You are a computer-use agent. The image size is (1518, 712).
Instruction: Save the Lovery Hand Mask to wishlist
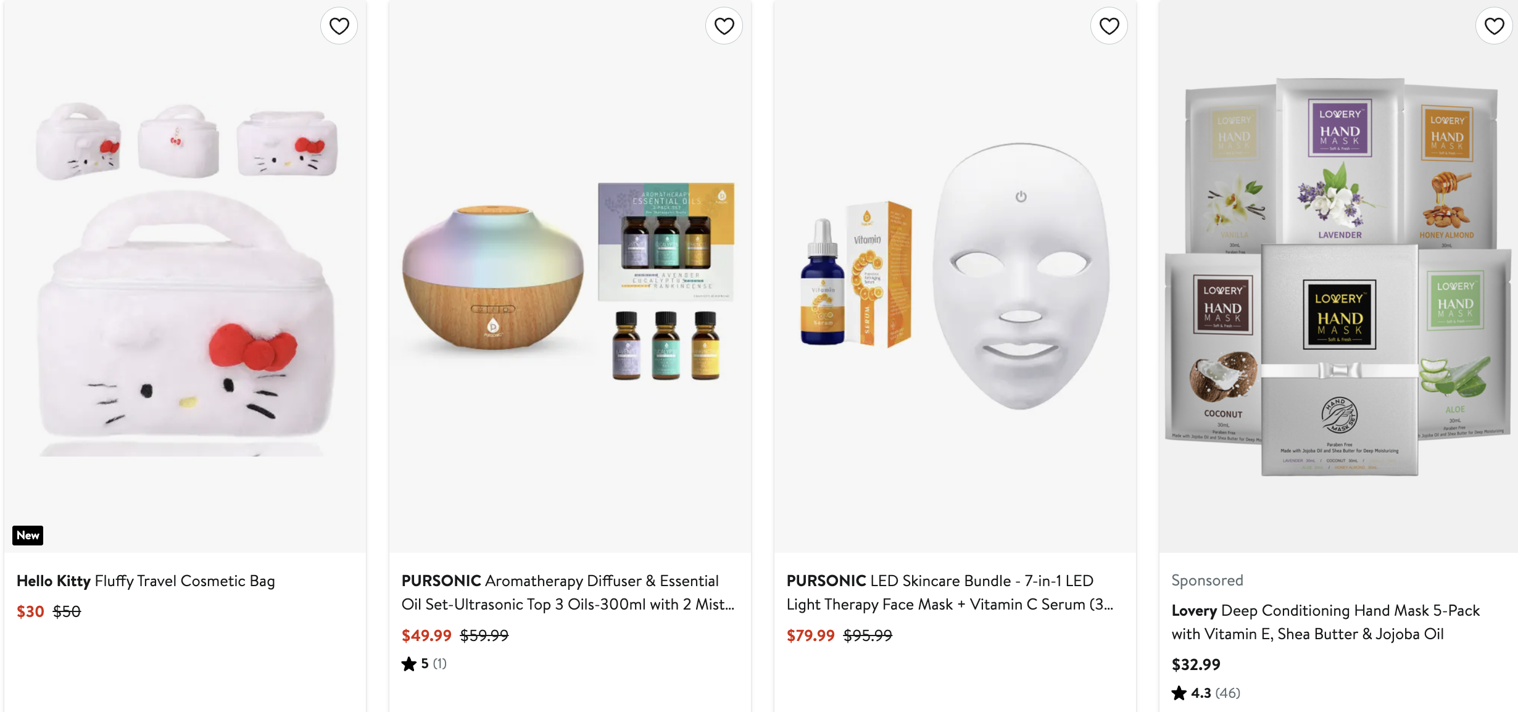(1494, 26)
